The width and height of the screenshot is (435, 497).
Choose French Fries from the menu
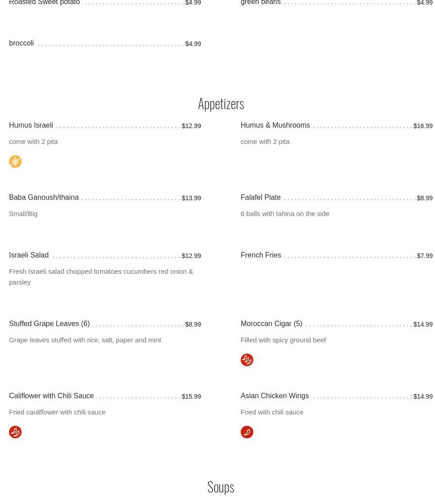pos(261,255)
